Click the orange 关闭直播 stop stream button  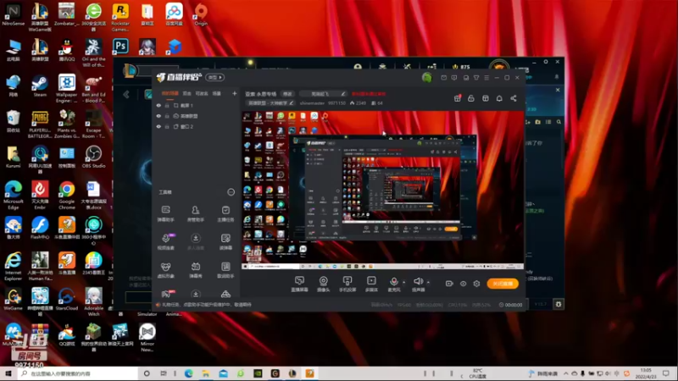503,284
